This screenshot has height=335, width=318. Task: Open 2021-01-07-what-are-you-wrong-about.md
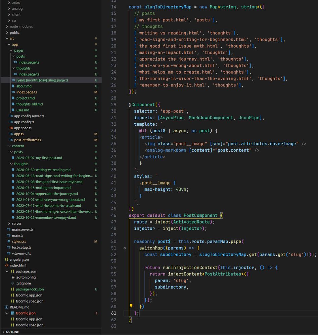[x=50, y=200]
